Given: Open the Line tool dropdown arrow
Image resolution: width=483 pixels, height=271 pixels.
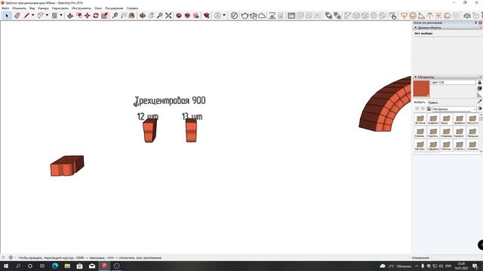Looking at the screenshot, I should [32, 15].
